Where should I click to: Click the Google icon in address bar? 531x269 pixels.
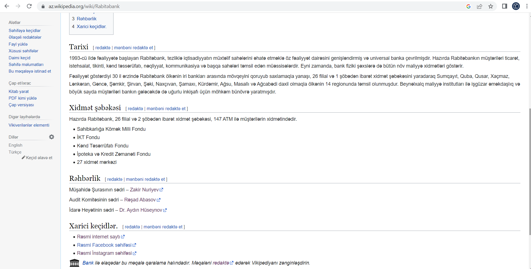click(469, 6)
